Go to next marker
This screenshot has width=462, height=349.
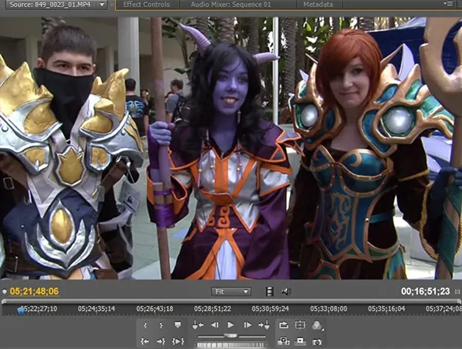coord(264,325)
